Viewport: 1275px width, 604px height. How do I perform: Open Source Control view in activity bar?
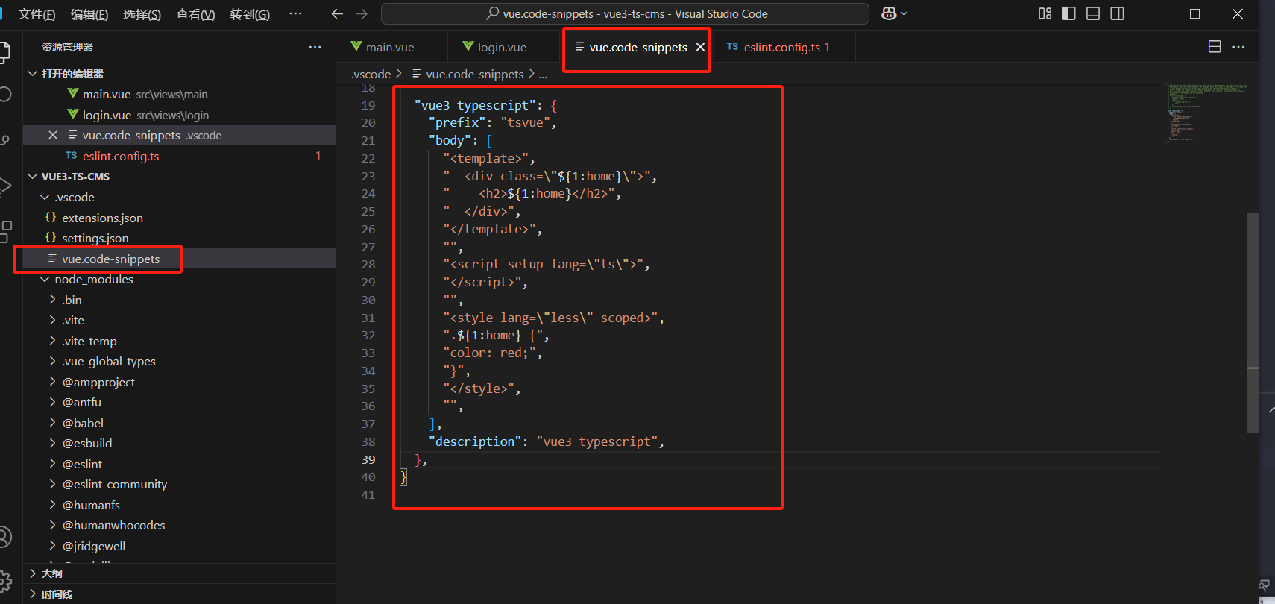[x=4, y=139]
